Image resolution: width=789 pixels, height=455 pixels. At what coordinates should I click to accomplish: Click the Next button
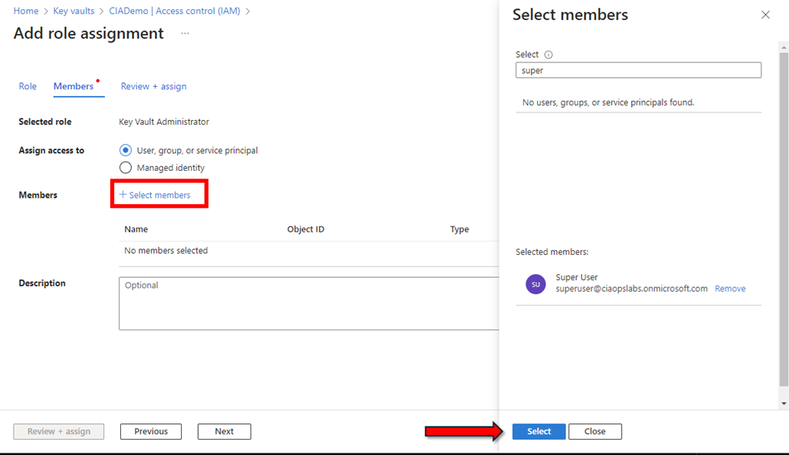224,431
